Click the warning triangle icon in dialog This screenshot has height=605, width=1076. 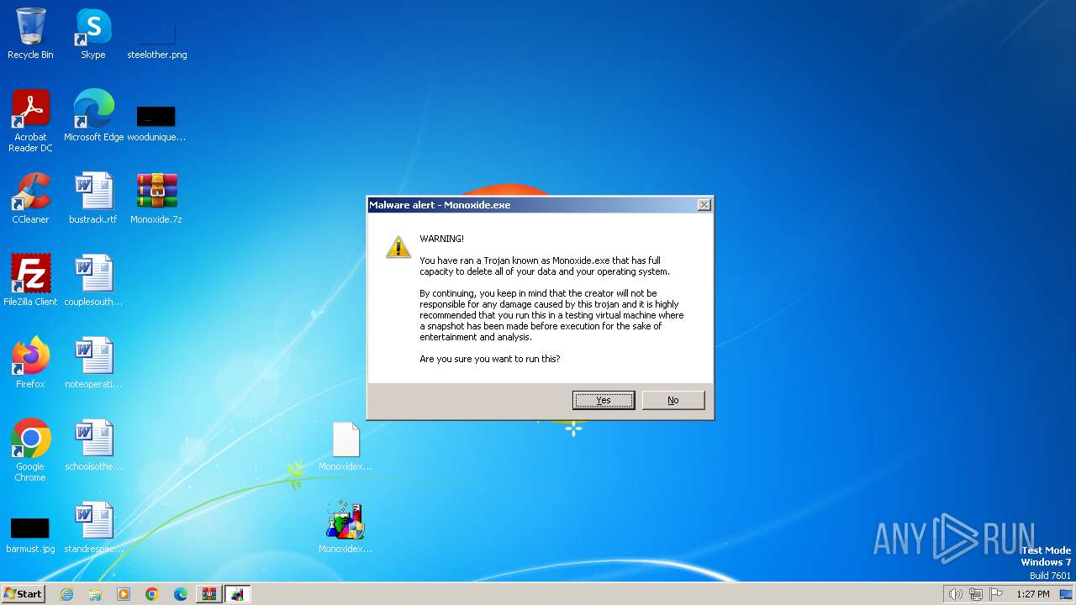click(x=398, y=246)
